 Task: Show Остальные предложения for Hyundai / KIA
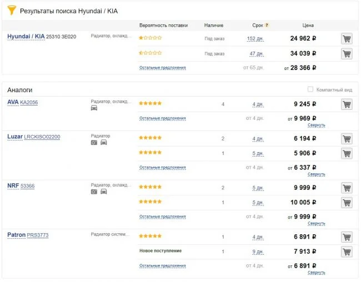point(163,68)
